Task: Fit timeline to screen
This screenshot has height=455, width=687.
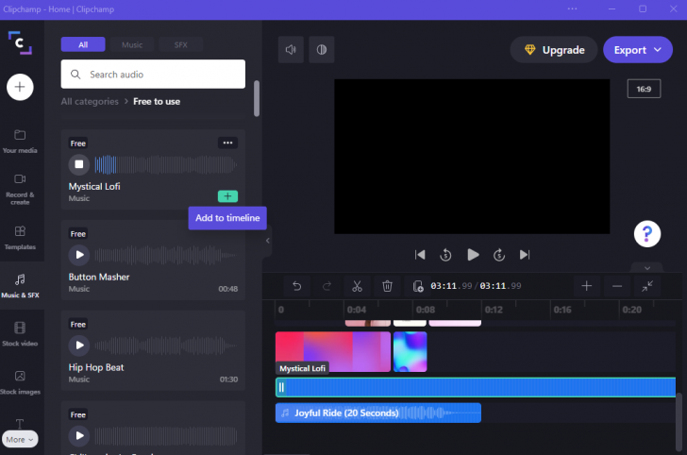Action: pos(647,286)
